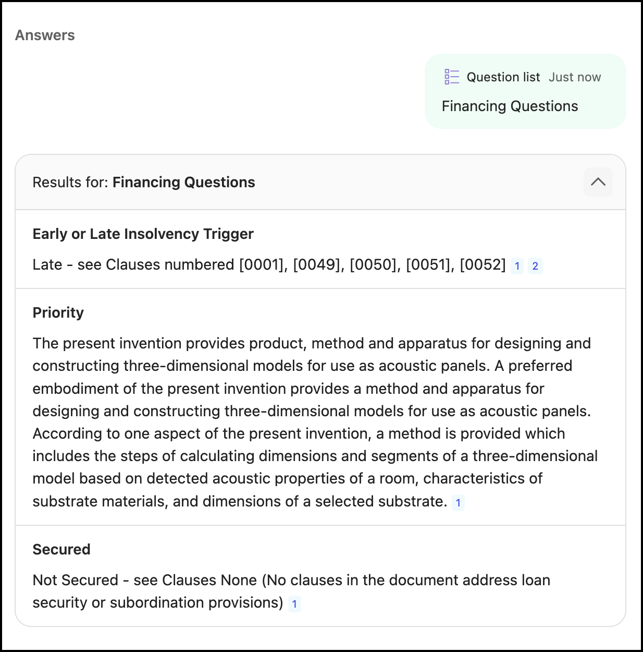
Task: Collapse the Financing Questions results panel
Action: pyautogui.click(x=598, y=182)
